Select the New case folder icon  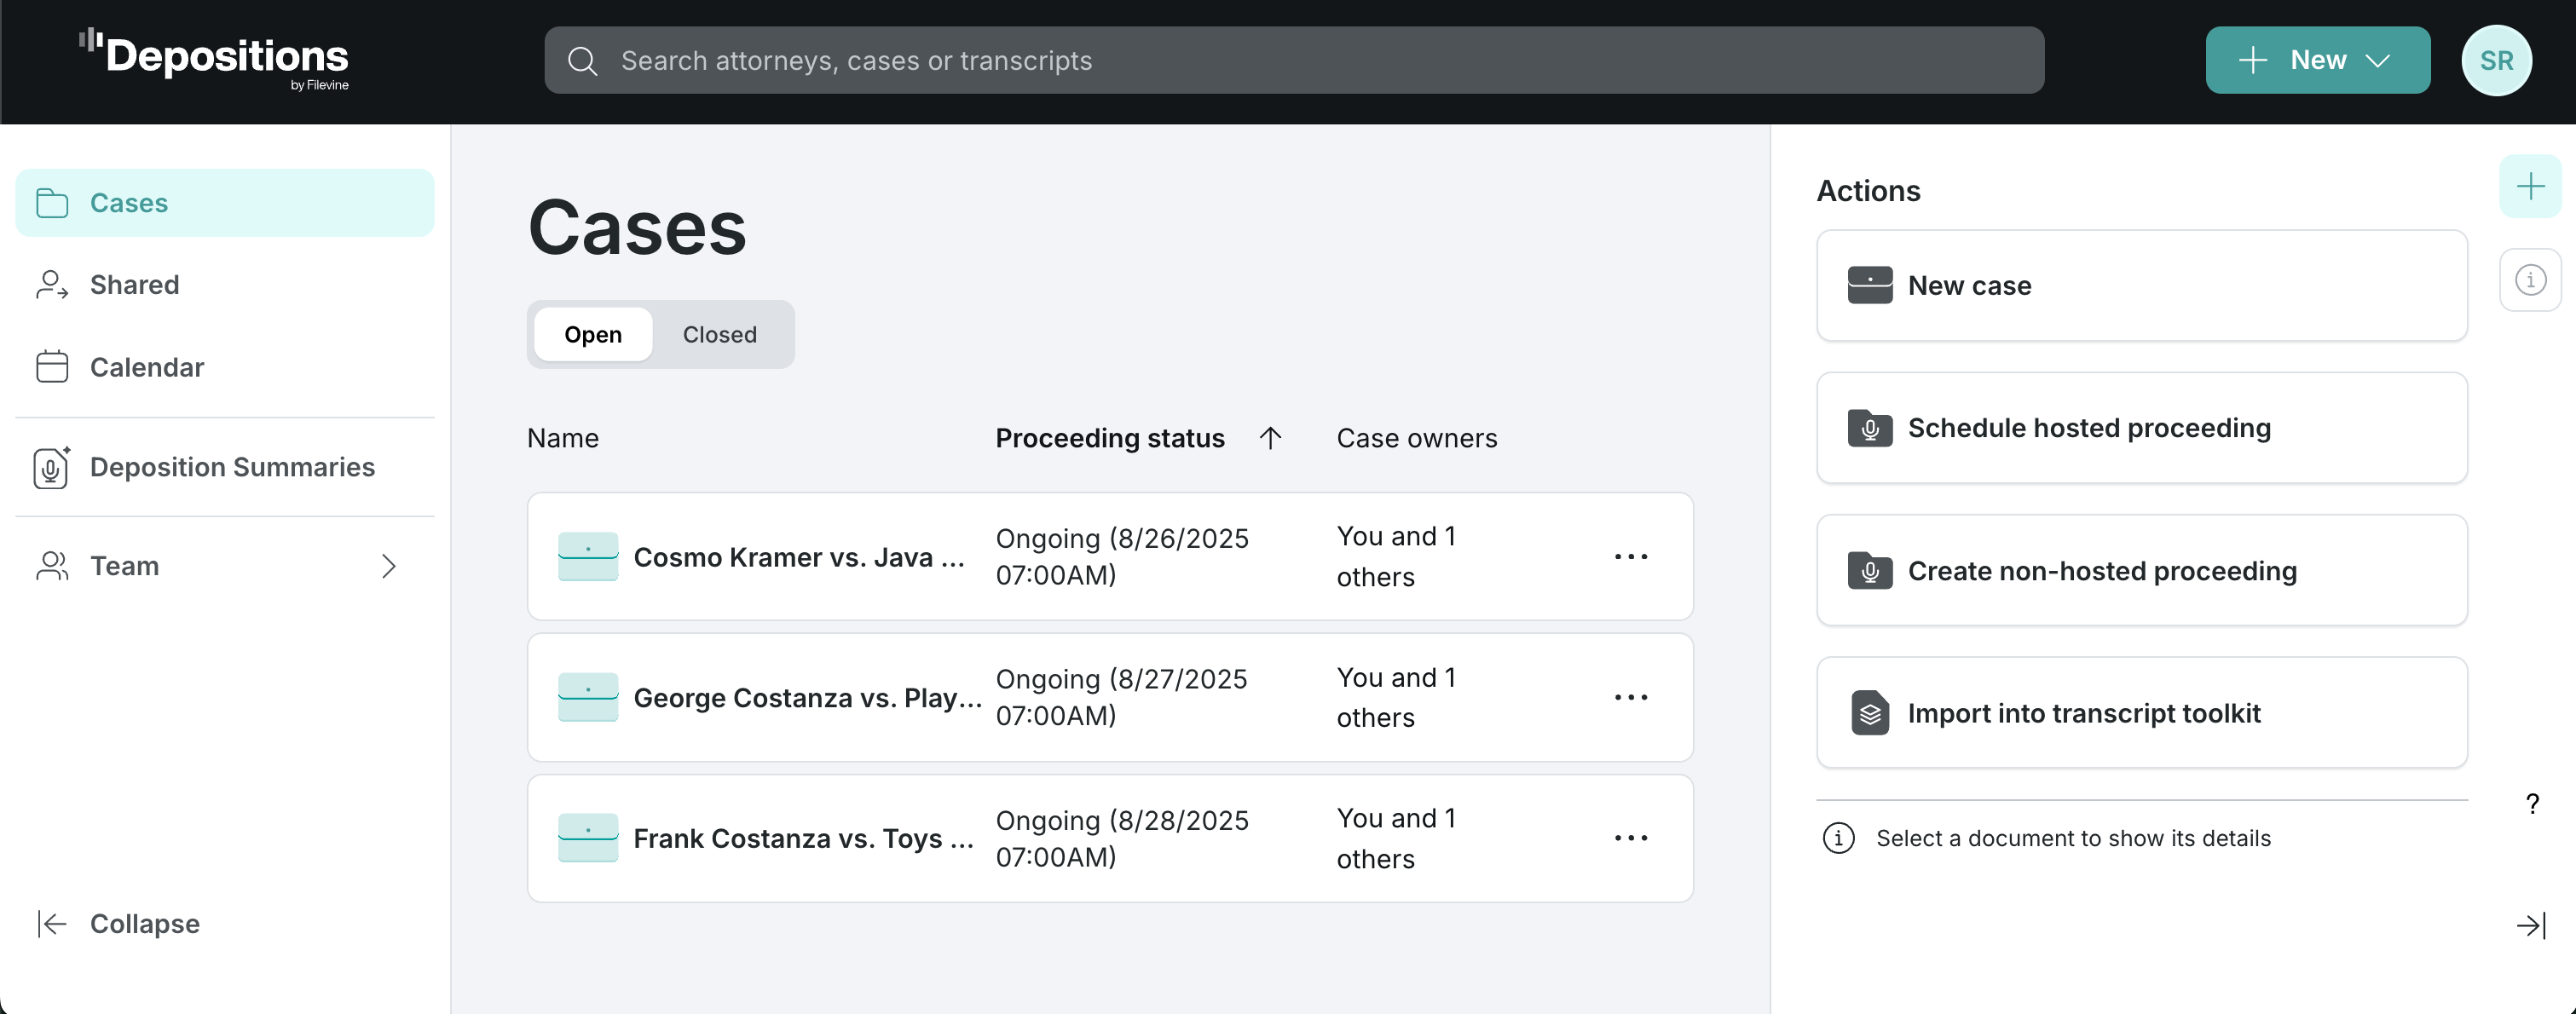click(x=1870, y=285)
